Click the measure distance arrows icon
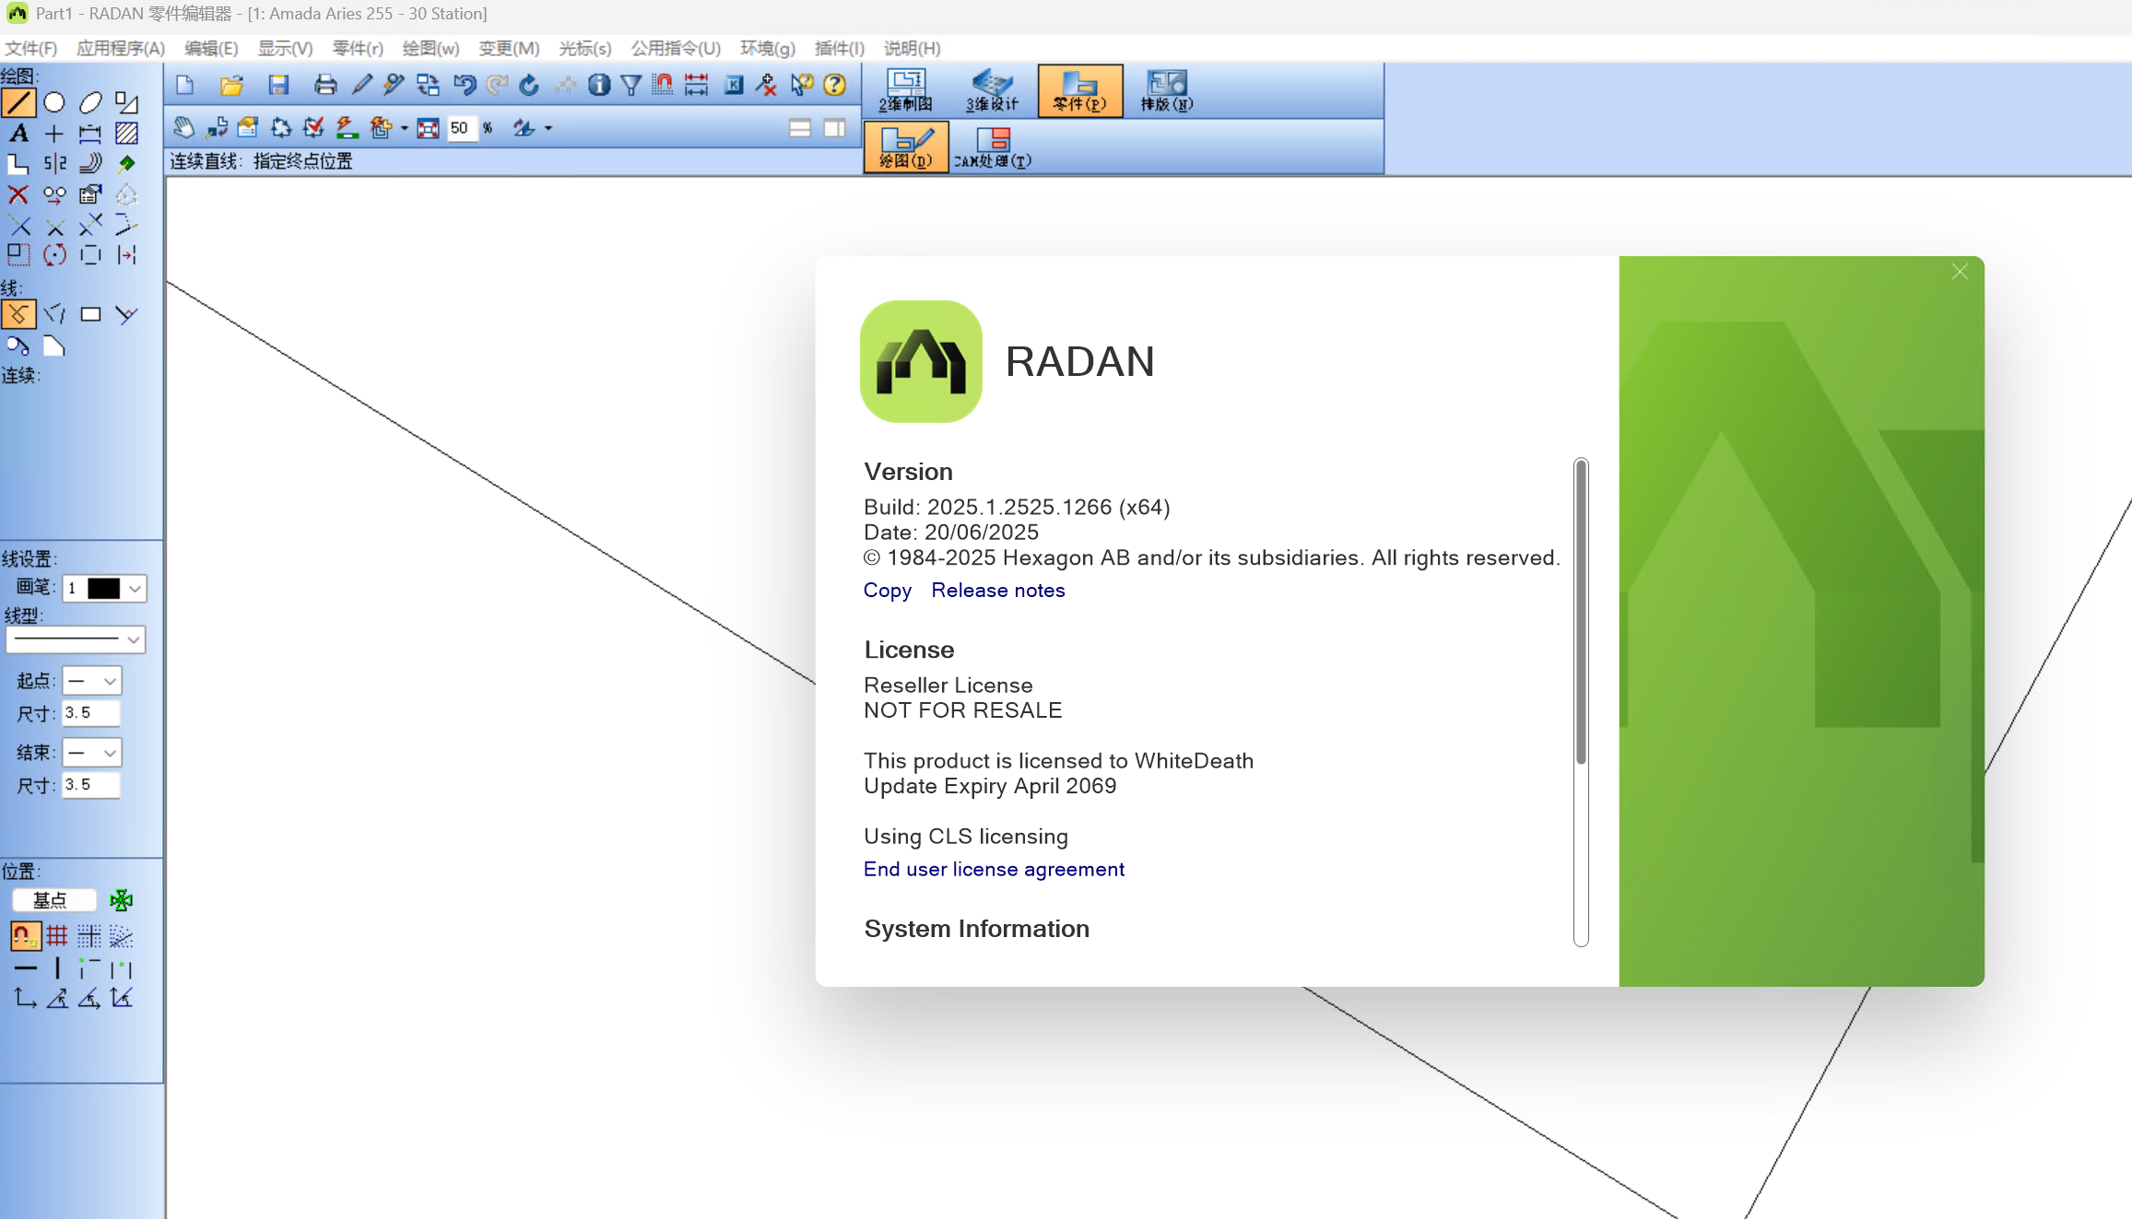The height and width of the screenshot is (1219, 2132). [697, 86]
